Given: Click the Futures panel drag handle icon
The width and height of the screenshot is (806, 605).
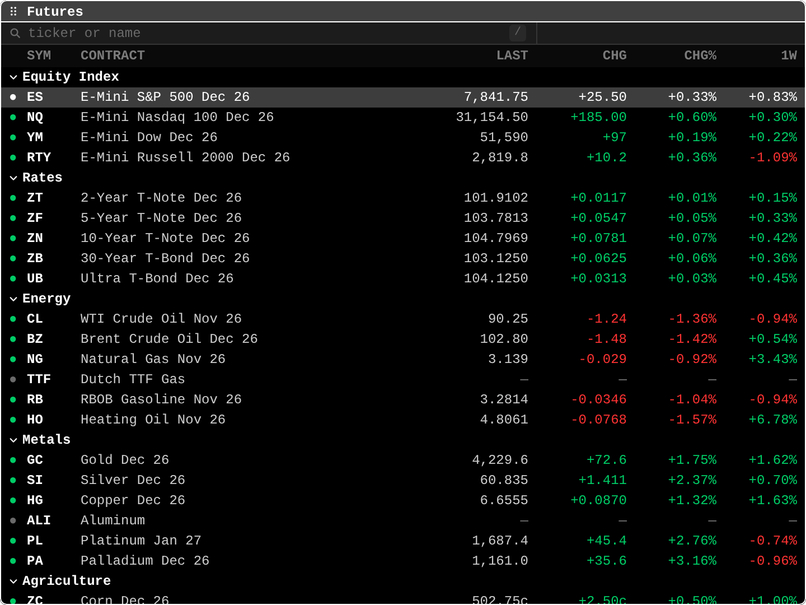Looking at the screenshot, I should coord(13,11).
